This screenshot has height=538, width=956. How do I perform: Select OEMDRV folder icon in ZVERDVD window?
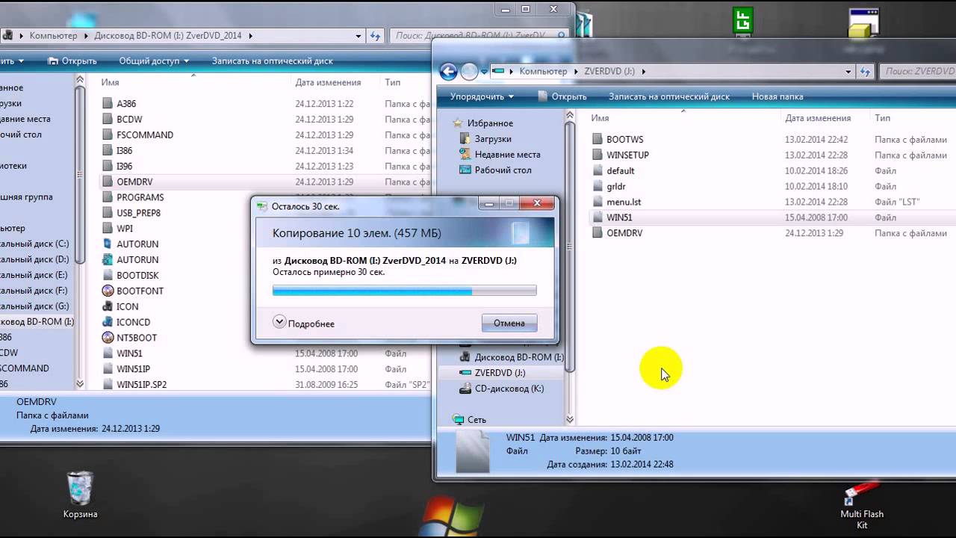point(597,233)
